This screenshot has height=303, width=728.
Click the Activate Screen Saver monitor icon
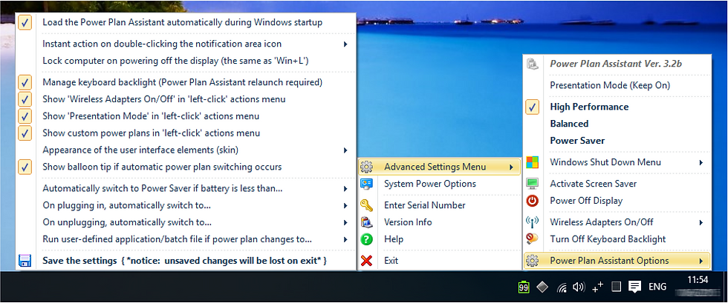tap(532, 184)
